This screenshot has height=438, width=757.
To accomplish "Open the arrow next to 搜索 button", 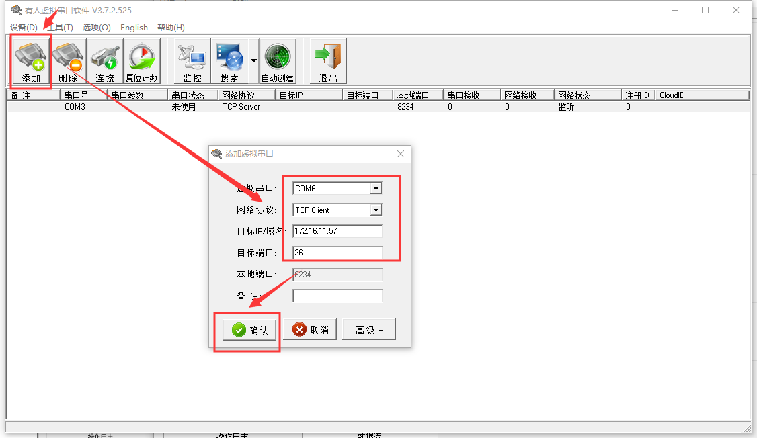I will [253, 61].
